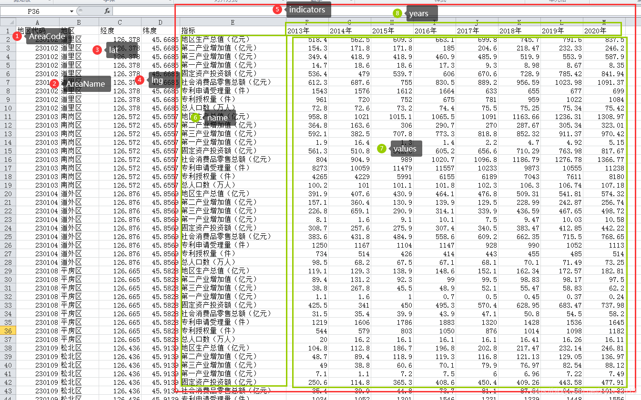Select cell with value 246.81

pyautogui.click(x=604, y=348)
